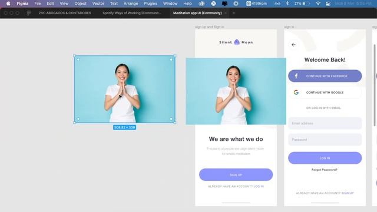Screen dimensions: 377x212
Task: Click the vertical scrollbar on right edge
Action: [x=375, y=85]
